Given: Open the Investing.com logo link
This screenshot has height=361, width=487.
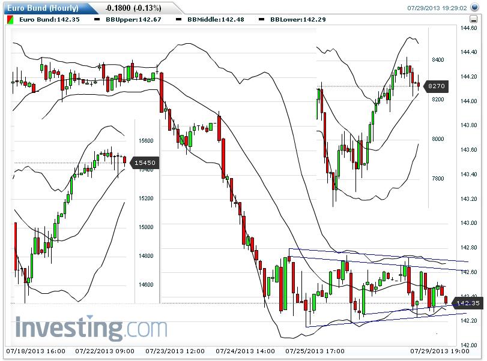Looking at the screenshot, I should pos(91,329).
